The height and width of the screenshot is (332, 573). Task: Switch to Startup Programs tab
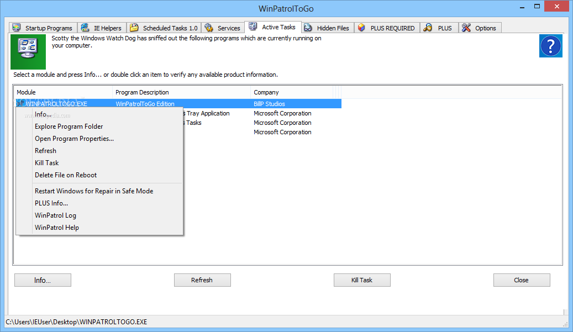click(43, 28)
